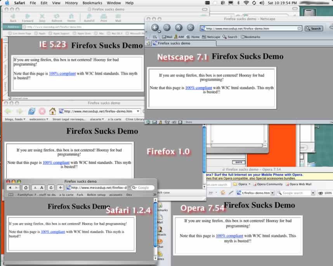Viewport: 333px width, 266px height.
Task: Open Mail in Netscape personal toolbar
Action: (167, 37)
